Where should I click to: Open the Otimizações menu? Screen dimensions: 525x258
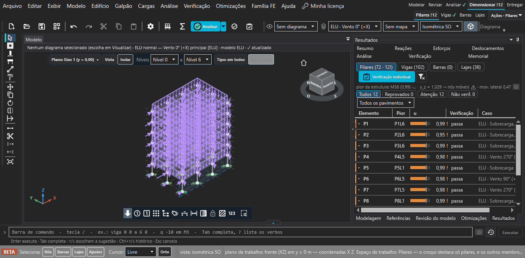231,6
